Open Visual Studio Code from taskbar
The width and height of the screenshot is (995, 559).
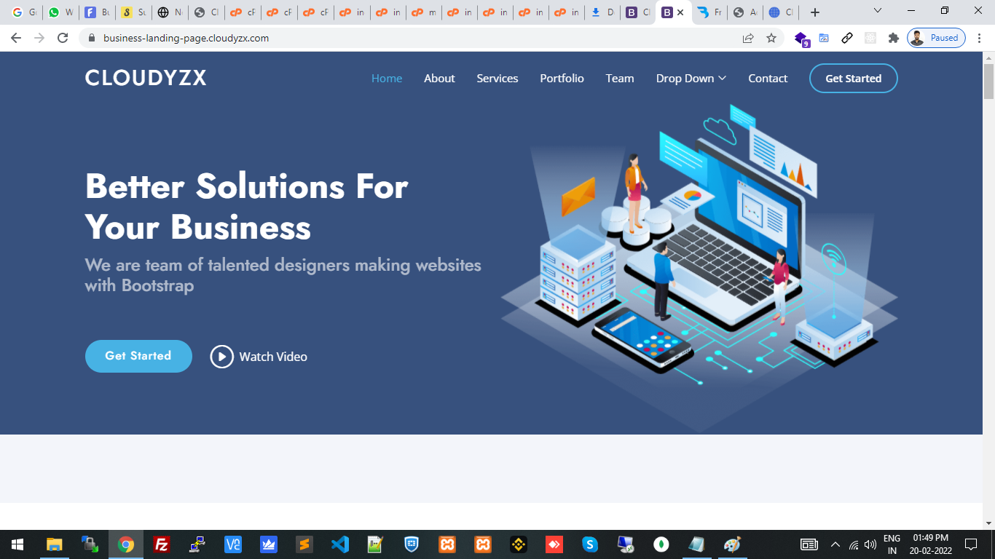point(340,544)
